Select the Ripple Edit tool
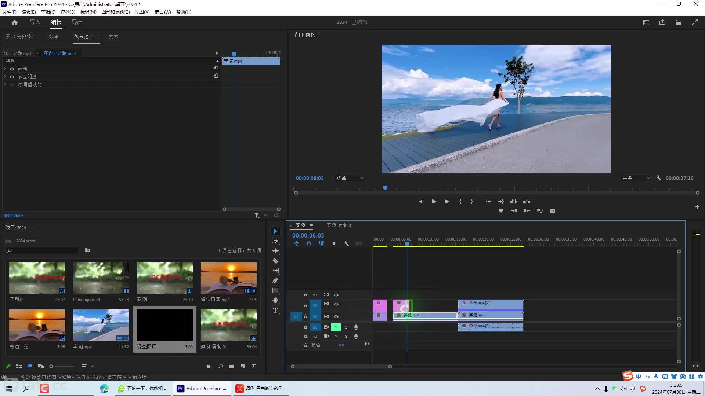Viewport: 705px width, 396px height. pos(275,251)
